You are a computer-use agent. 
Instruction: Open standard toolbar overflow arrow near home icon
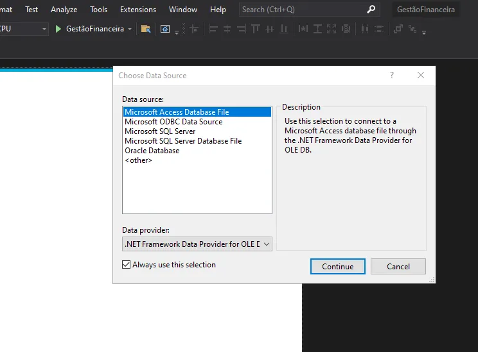177,32
